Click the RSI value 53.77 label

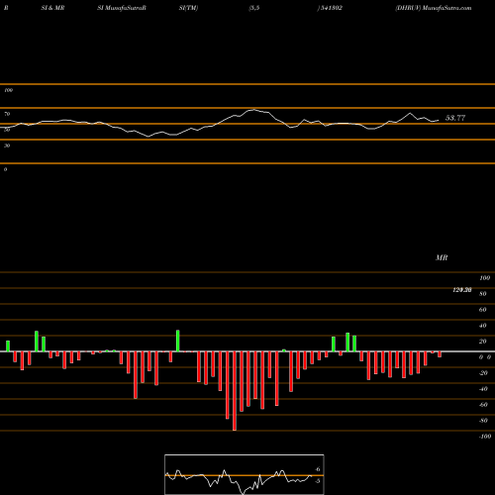tap(455, 118)
